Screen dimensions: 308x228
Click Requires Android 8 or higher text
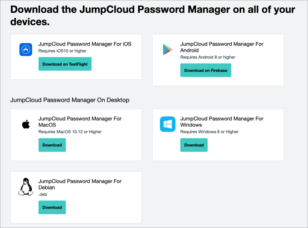click(x=207, y=57)
